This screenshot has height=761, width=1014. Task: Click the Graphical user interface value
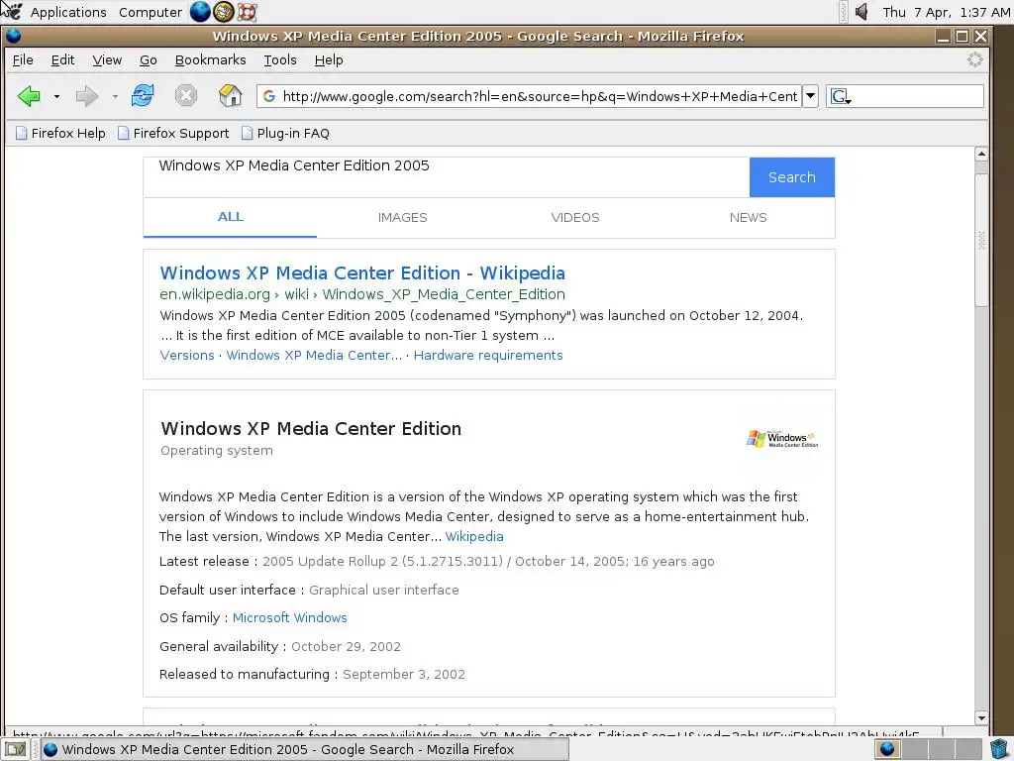(x=384, y=591)
